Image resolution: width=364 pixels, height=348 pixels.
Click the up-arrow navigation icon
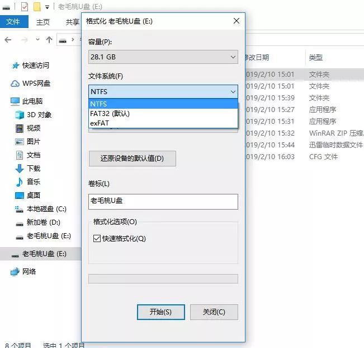point(49,40)
